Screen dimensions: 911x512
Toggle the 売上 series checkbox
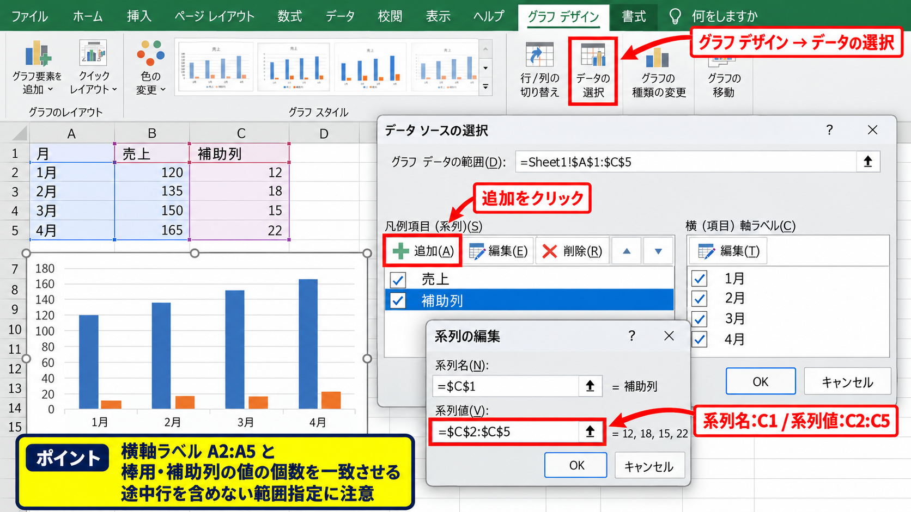point(398,280)
